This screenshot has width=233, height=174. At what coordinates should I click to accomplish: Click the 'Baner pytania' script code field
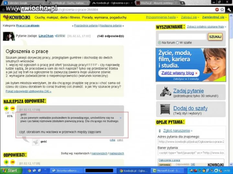pos(191,153)
